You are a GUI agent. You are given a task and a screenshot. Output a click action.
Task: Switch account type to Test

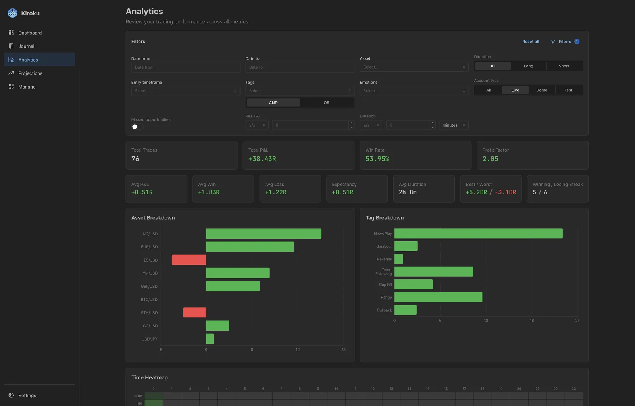pyautogui.click(x=568, y=90)
